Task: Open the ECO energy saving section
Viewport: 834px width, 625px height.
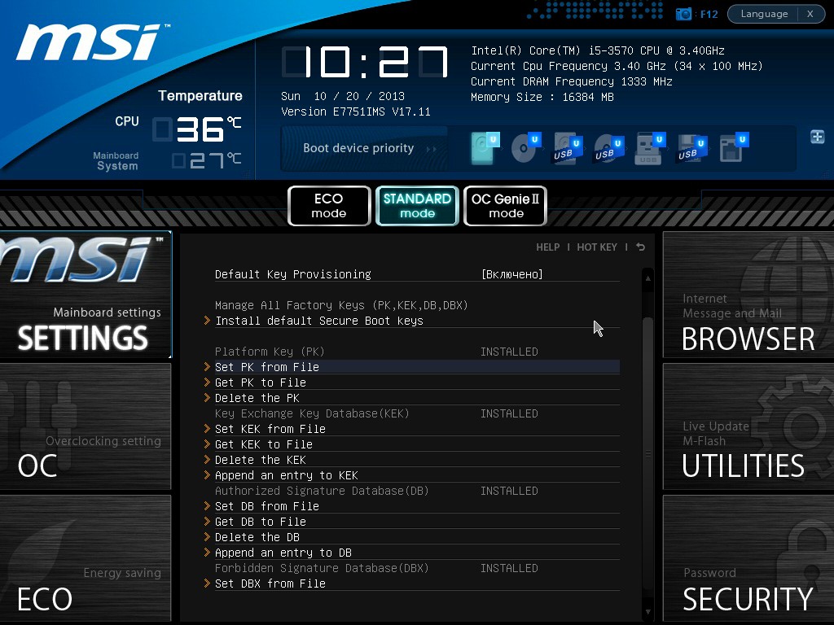Action: (x=86, y=558)
